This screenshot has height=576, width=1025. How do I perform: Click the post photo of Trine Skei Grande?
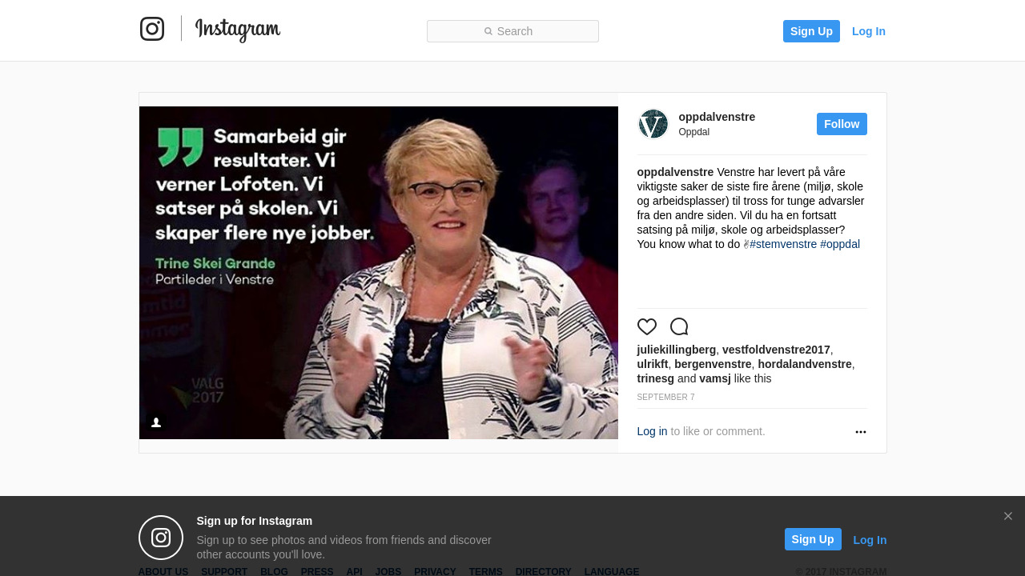click(x=379, y=273)
